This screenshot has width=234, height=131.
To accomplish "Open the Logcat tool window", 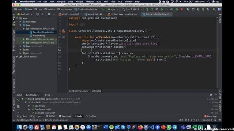I will pos(36,116).
